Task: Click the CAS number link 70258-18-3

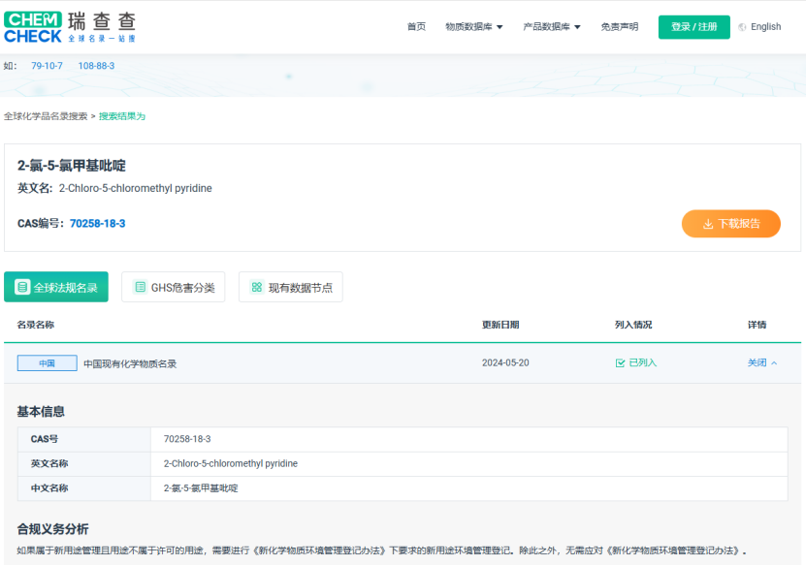Action: (x=100, y=224)
